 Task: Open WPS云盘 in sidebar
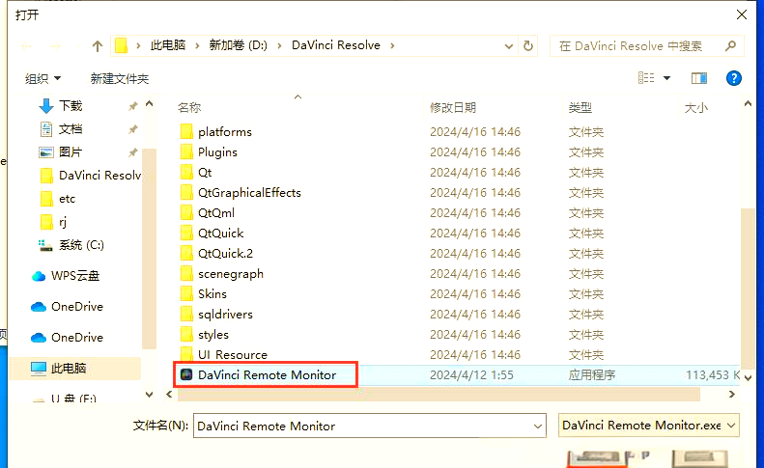75,276
